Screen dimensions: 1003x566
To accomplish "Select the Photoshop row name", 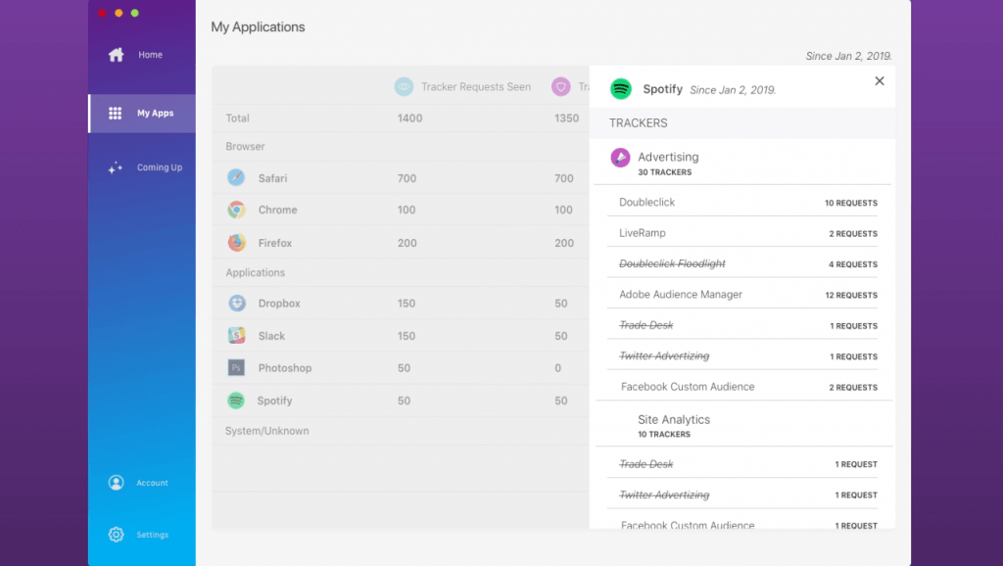I will pyautogui.click(x=285, y=368).
